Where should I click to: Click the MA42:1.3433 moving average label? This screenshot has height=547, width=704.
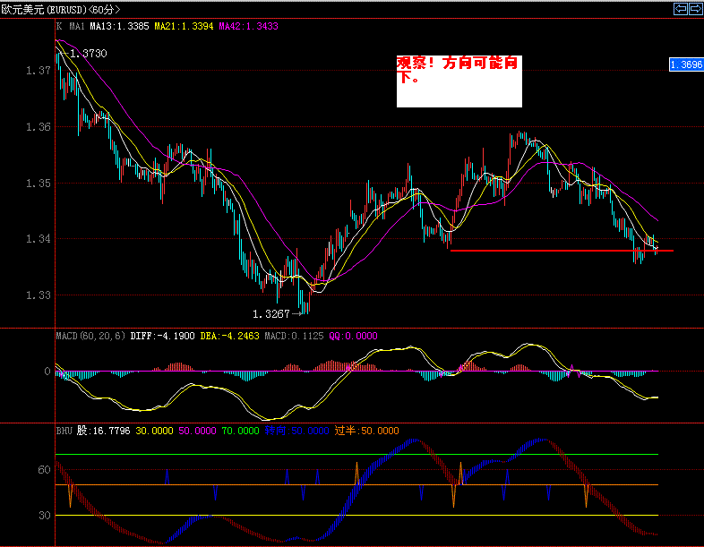click(x=249, y=27)
